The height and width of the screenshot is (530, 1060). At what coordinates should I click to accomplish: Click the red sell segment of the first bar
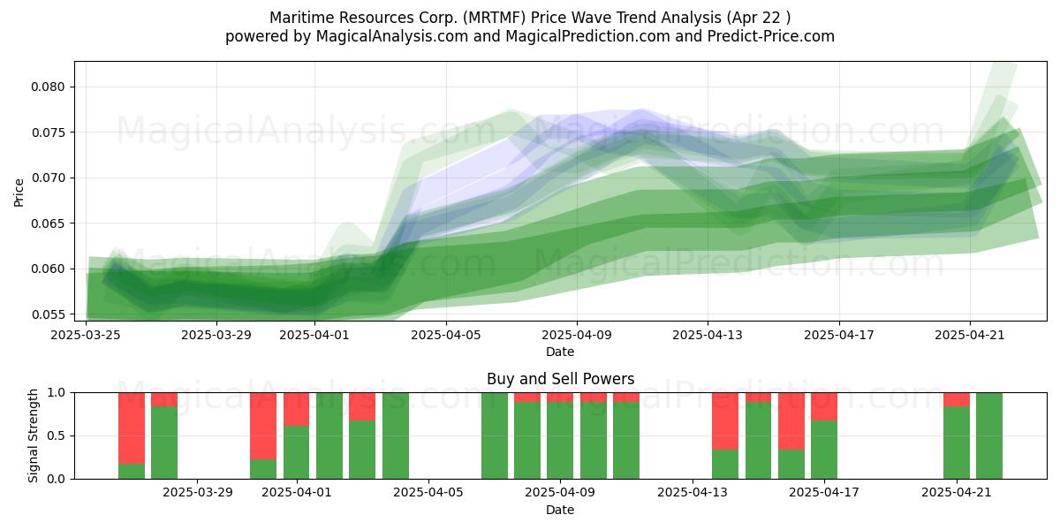(x=132, y=428)
